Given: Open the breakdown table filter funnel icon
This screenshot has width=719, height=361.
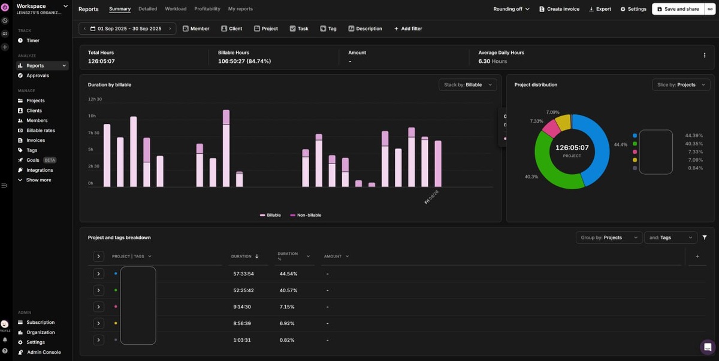Looking at the screenshot, I should [705, 238].
